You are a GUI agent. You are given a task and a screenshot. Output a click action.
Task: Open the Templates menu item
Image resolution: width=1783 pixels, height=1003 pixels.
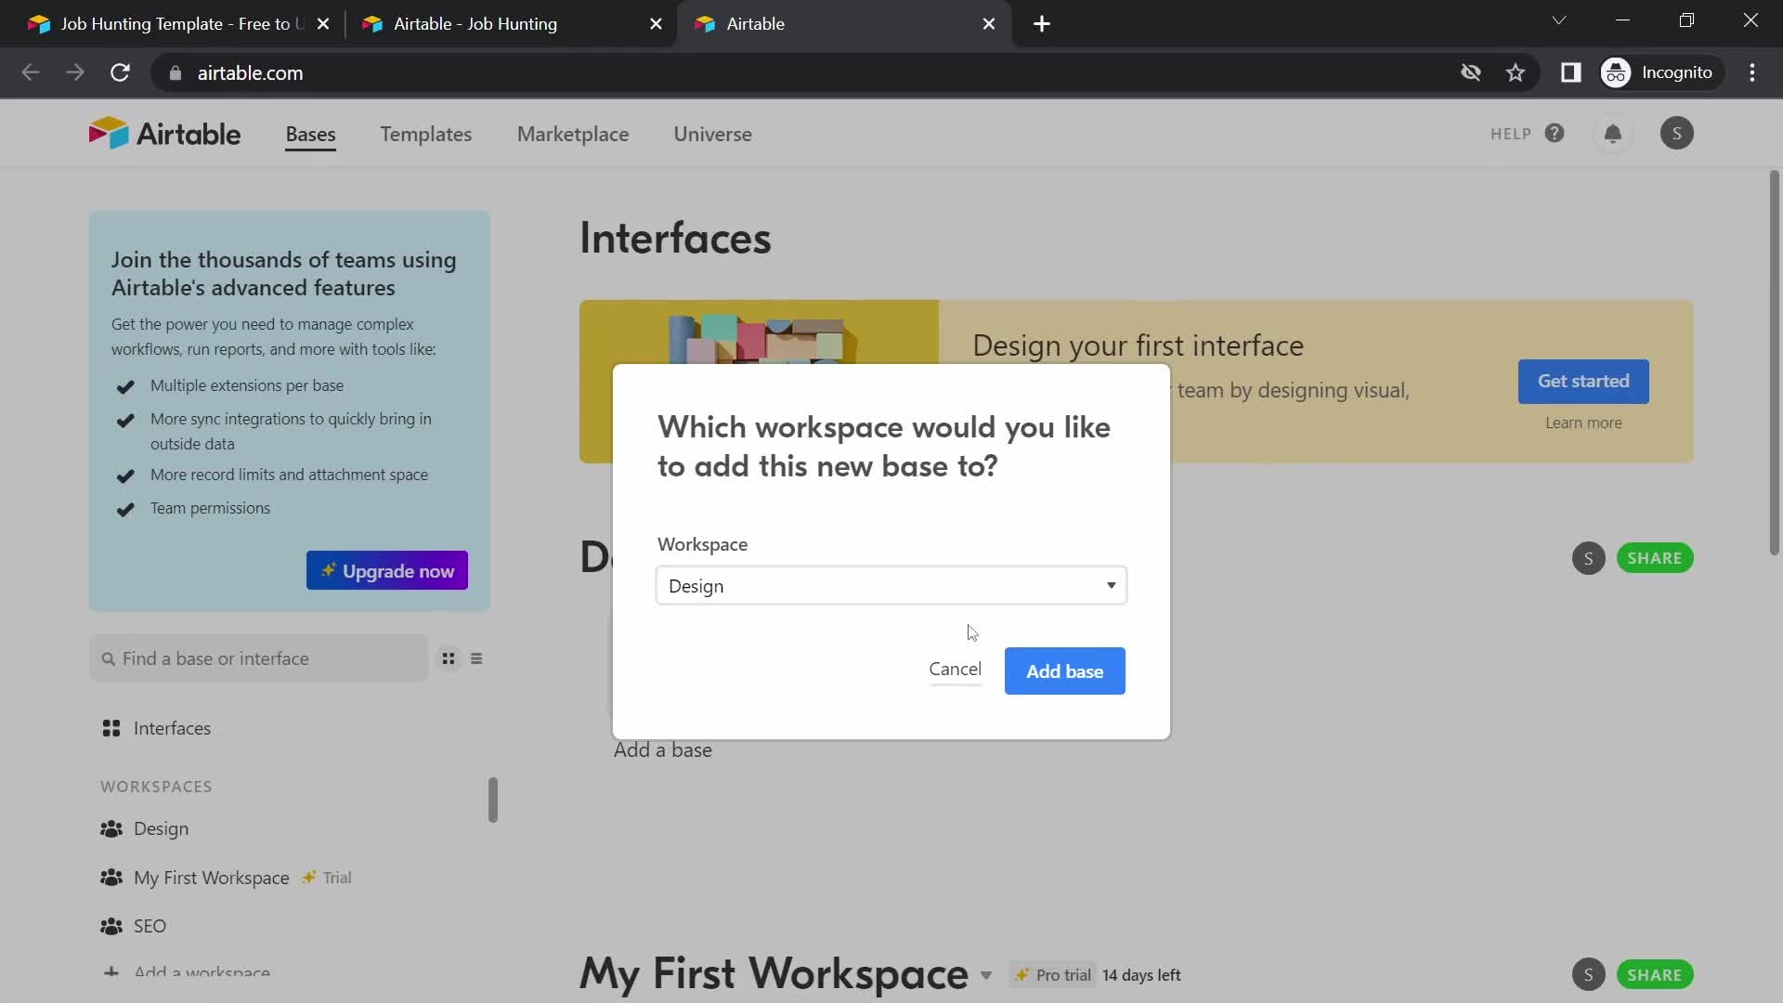pyautogui.click(x=426, y=134)
